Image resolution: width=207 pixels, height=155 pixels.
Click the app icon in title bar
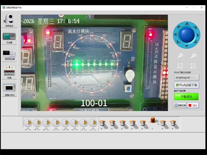(4, 8)
